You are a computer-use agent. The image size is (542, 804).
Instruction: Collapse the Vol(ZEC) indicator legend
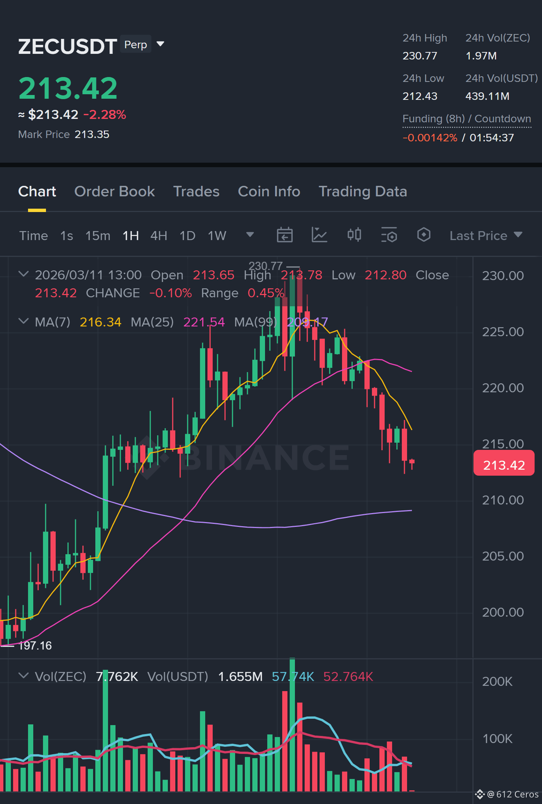(x=24, y=676)
